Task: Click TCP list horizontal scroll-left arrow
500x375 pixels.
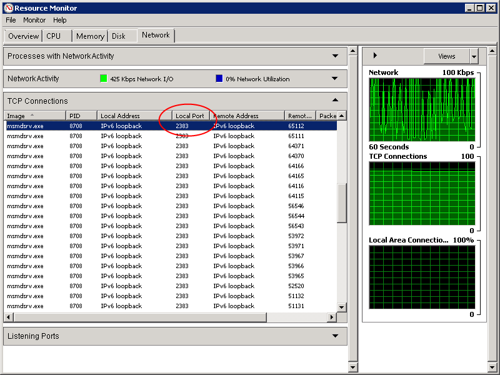Action: [x=9, y=317]
